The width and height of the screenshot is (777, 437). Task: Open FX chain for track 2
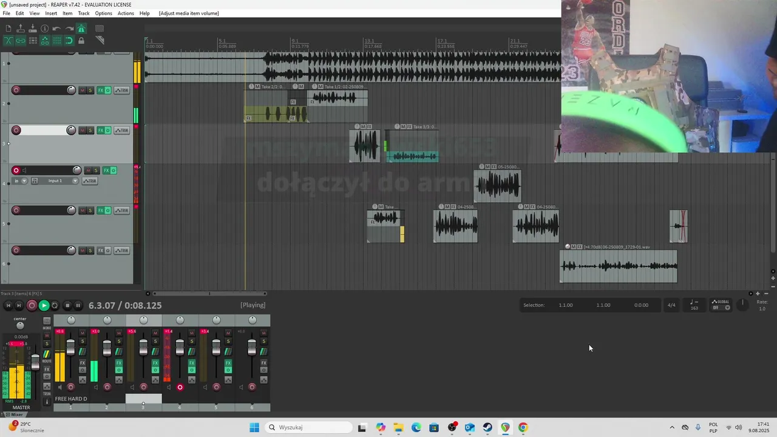(x=101, y=90)
